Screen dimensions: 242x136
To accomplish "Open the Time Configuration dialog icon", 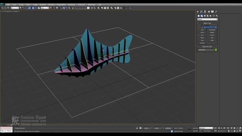I will click(229, 131).
